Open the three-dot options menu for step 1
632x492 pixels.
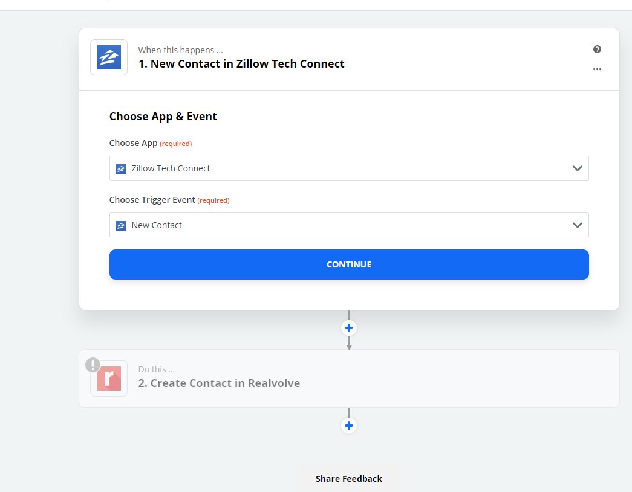click(x=597, y=69)
